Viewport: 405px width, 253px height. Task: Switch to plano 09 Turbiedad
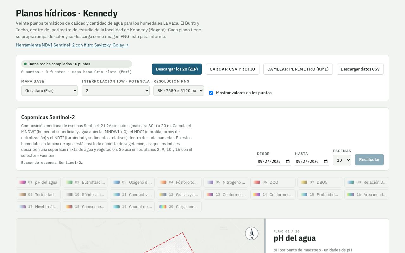(x=38, y=194)
